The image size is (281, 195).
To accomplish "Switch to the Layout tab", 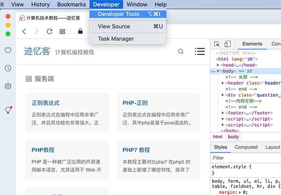I will click(x=273, y=147).
